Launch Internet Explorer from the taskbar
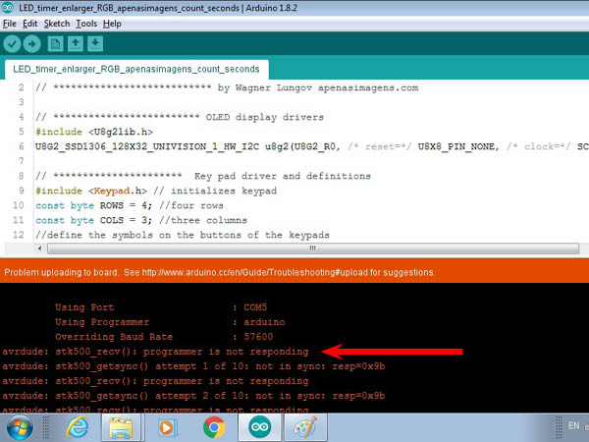The image size is (589, 442). pos(77,427)
